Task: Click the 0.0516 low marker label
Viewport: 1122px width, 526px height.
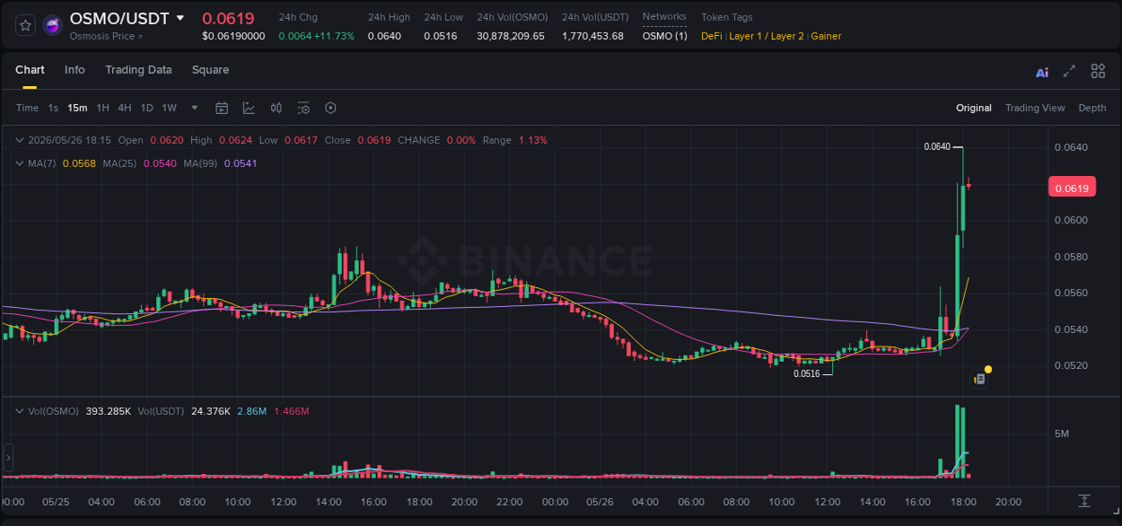Action: pyautogui.click(x=806, y=373)
